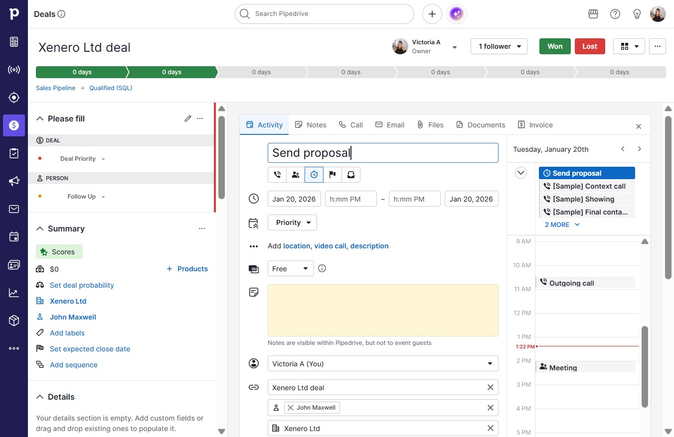Open the 1 follower dropdown
The image size is (674, 437).
499,46
